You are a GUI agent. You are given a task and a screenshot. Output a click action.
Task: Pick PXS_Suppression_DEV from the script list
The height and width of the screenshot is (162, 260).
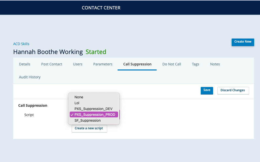point(93,109)
